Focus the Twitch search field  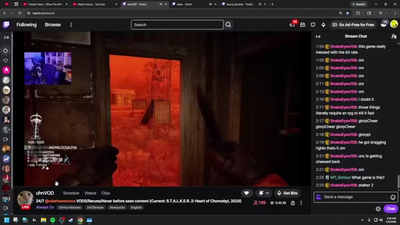click(x=177, y=25)
